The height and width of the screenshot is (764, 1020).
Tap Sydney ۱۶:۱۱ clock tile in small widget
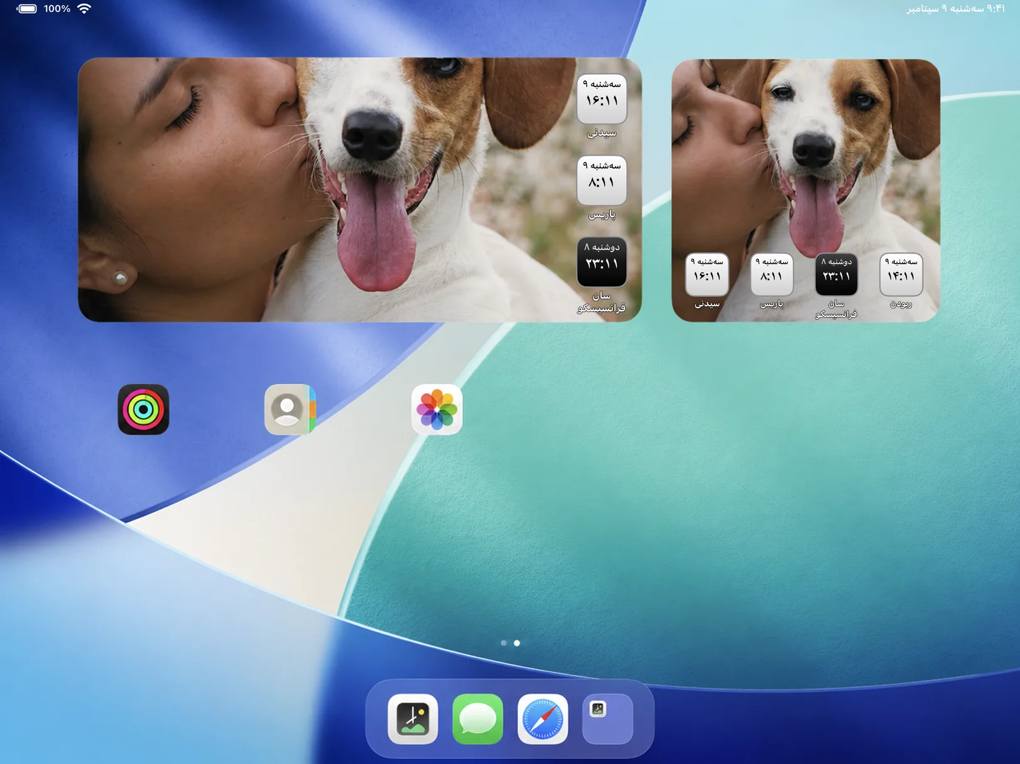707,274
